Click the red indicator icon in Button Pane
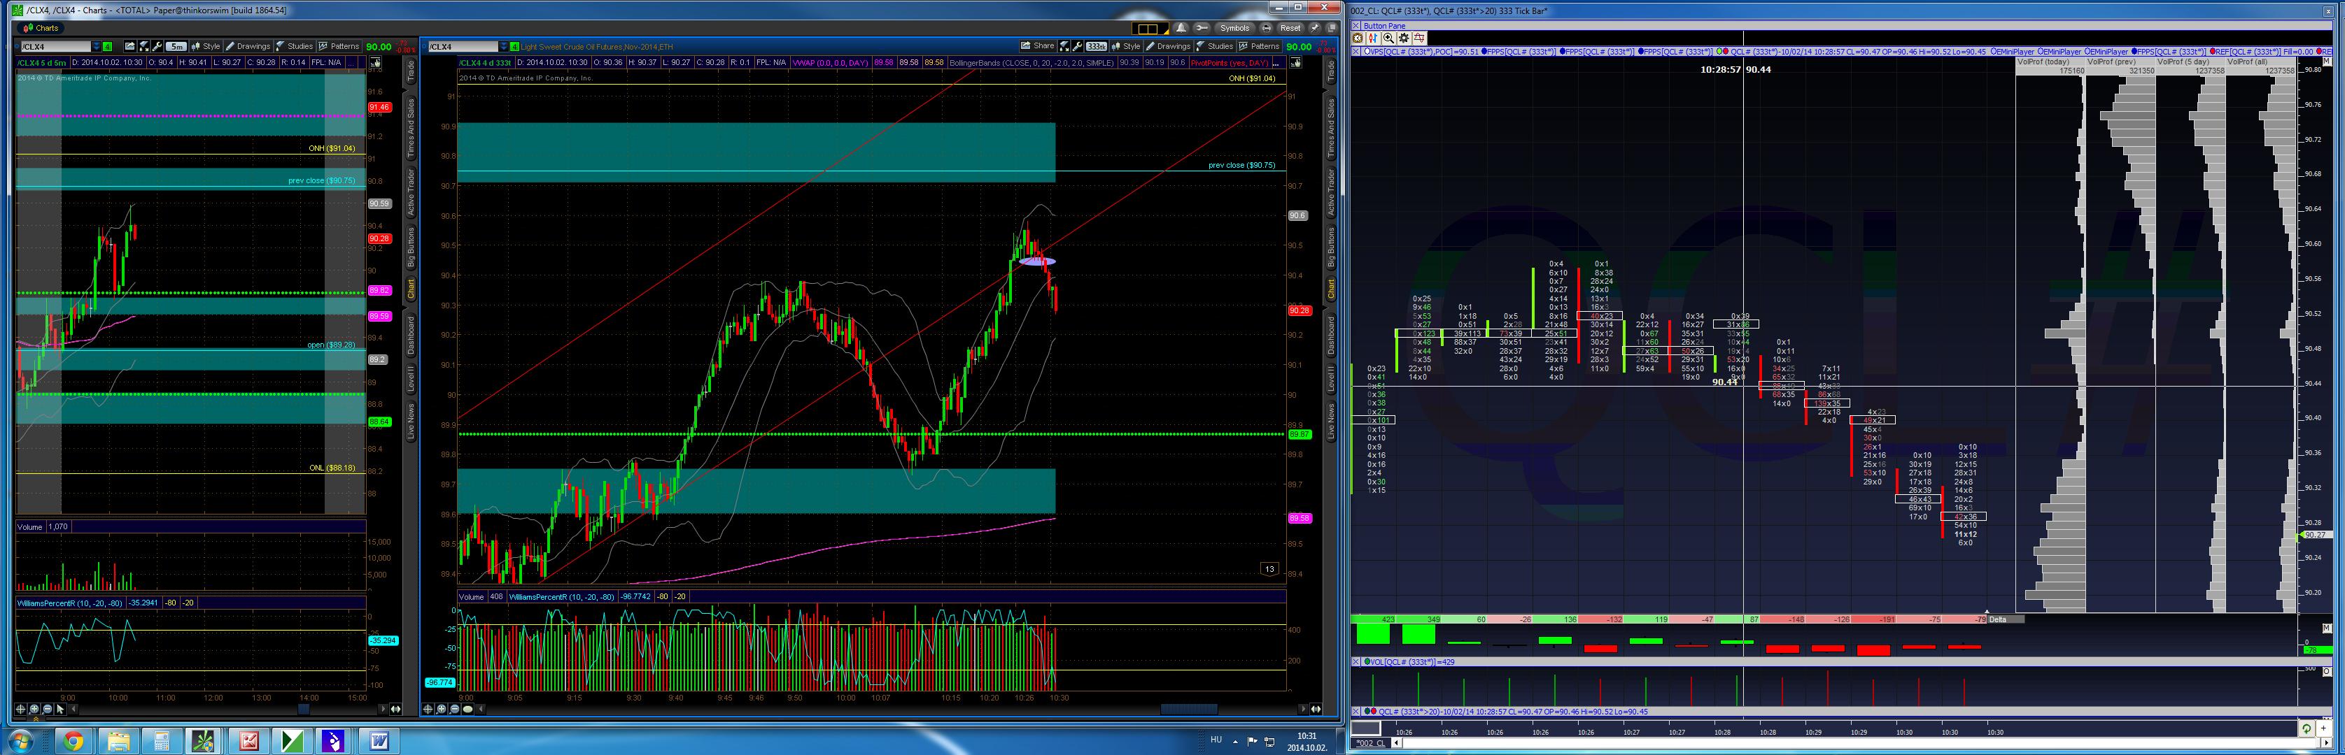 (x=1419, y=38)
